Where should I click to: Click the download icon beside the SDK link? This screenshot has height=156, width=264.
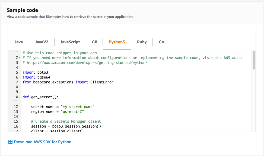[x=11, y=142]
